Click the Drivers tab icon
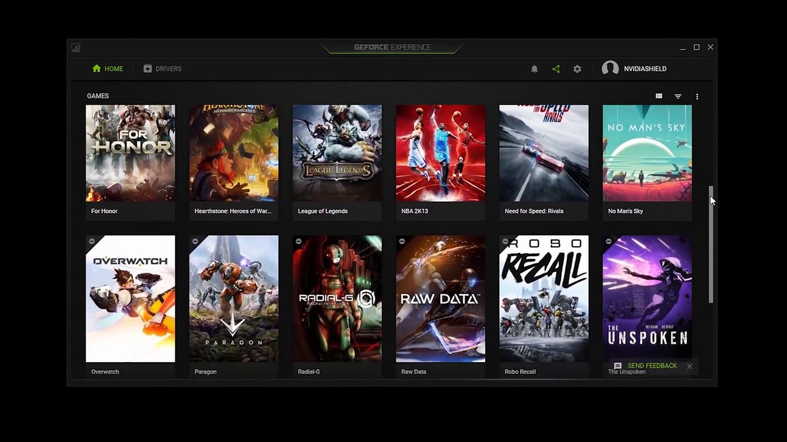The image size is (787, 442). pos(148,69)
